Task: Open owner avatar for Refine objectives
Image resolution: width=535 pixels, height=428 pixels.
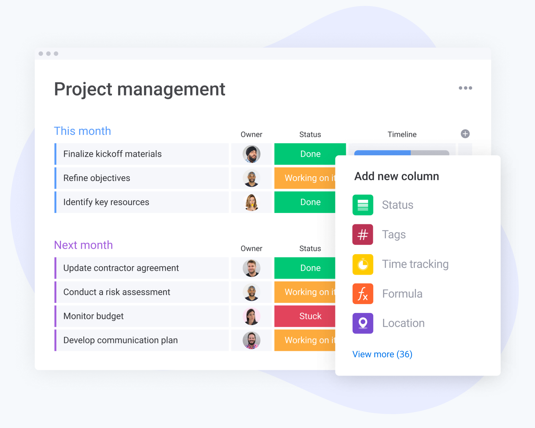Action: click(x=251, y=178)
